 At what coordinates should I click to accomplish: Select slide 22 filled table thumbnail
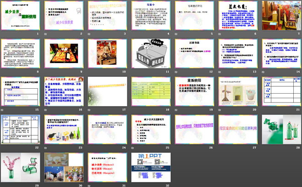21,129
